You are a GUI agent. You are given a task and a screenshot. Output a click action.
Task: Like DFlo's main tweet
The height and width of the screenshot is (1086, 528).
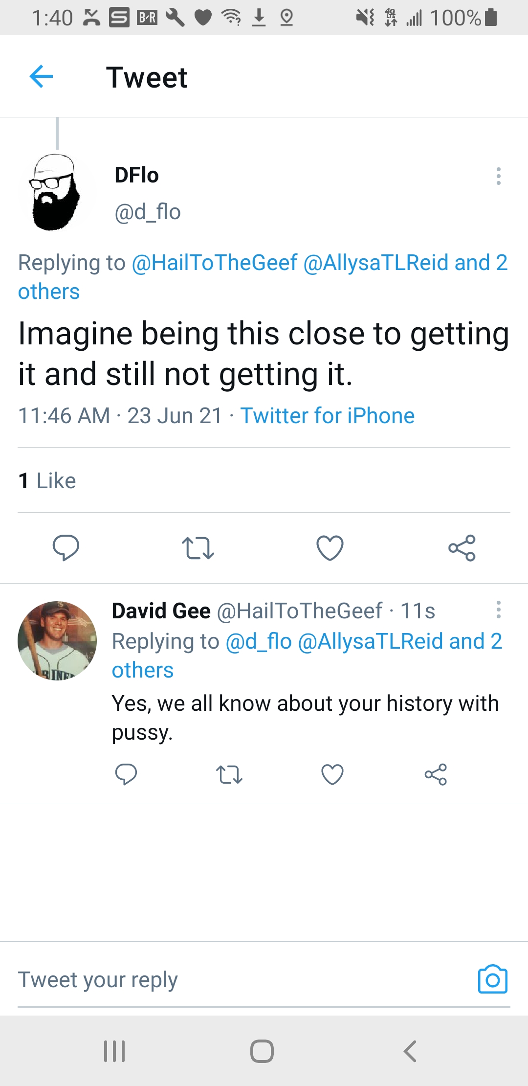click(x=330, y=548)
